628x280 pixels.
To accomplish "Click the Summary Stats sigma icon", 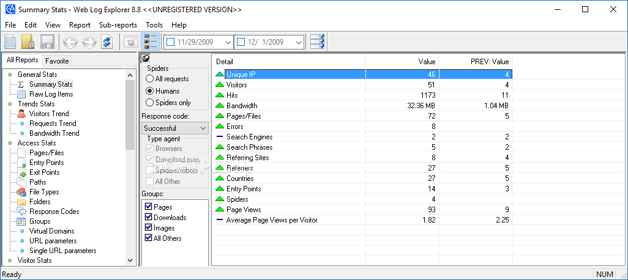I will 21,84.
